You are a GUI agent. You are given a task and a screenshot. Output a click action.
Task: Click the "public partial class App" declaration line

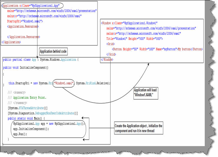[41, 60]
